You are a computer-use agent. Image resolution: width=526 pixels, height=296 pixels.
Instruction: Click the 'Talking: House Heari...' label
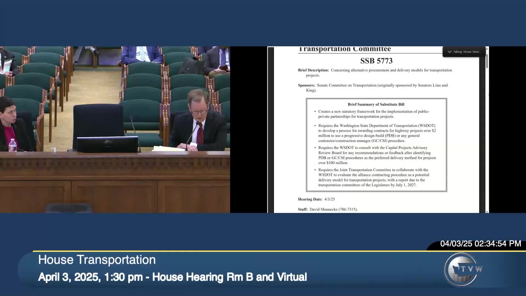(x=467, y=52)
